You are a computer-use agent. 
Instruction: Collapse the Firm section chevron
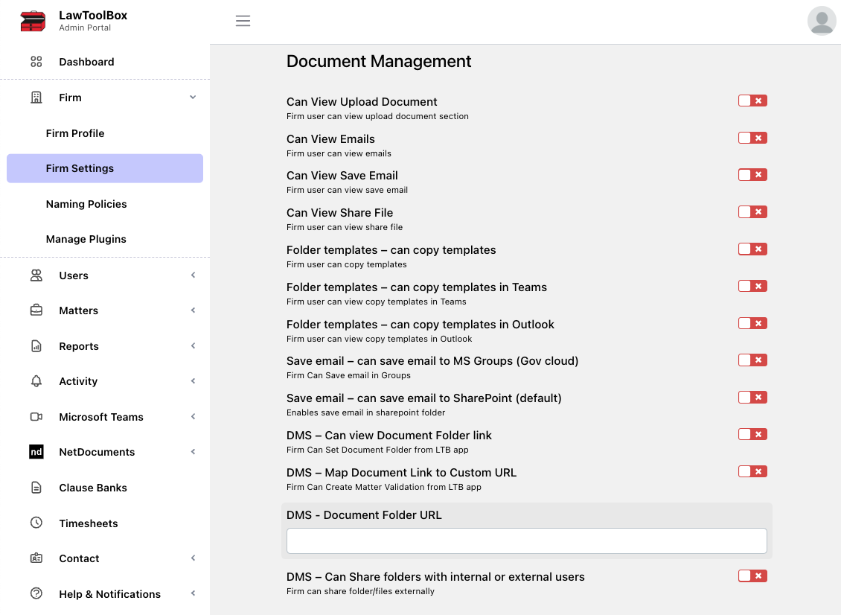coord(193,97)
